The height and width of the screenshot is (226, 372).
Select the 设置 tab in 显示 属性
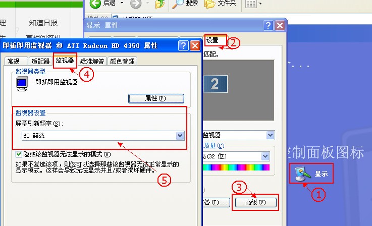(x=215, y=40)
